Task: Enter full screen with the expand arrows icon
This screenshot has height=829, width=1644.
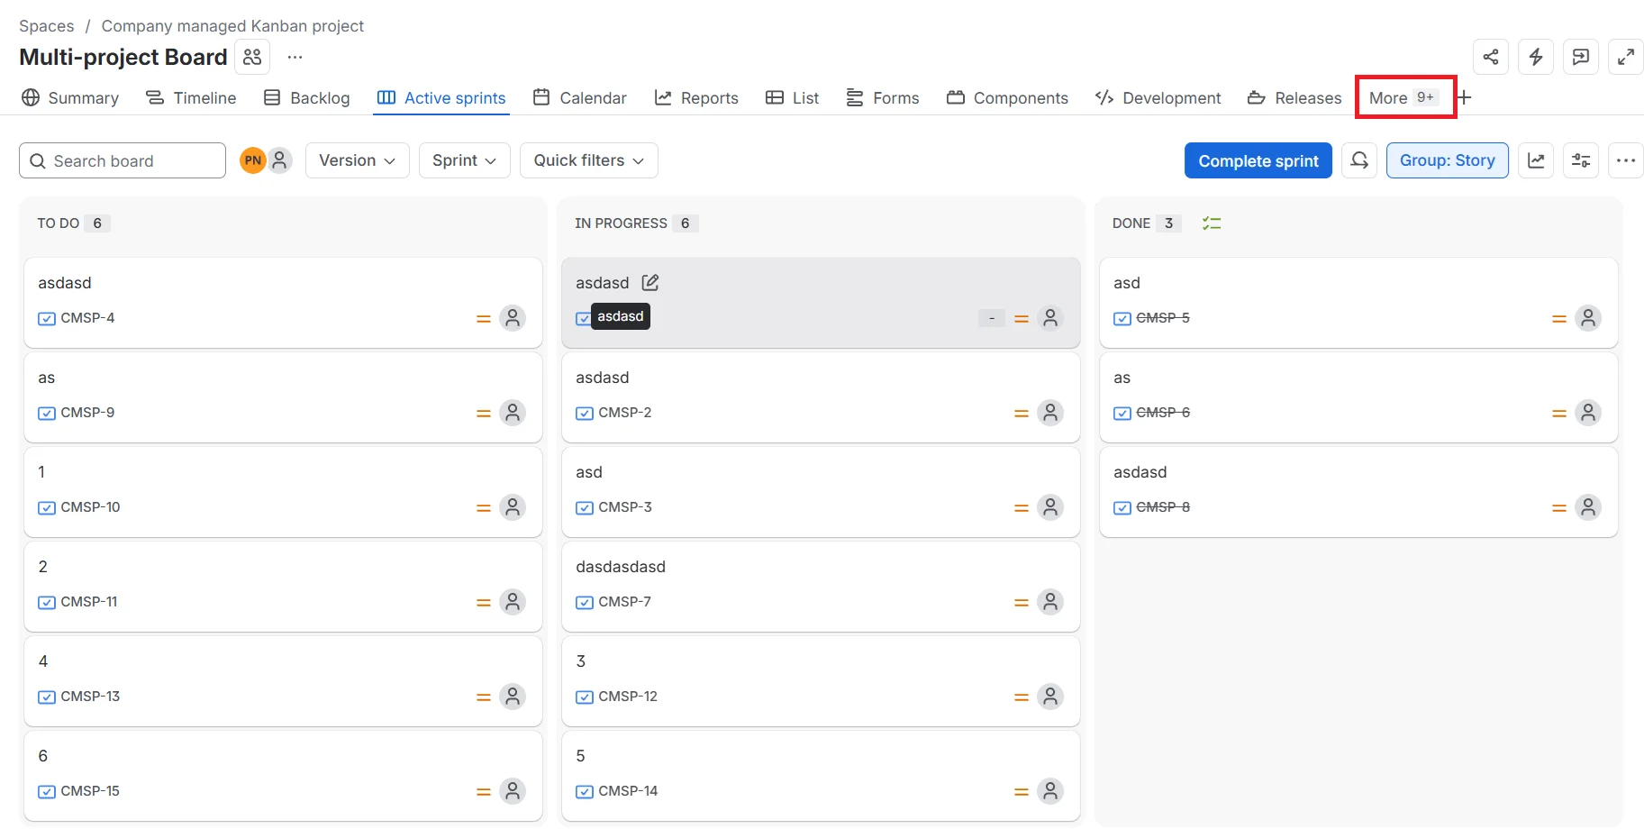Action: tap(1626, 57)
